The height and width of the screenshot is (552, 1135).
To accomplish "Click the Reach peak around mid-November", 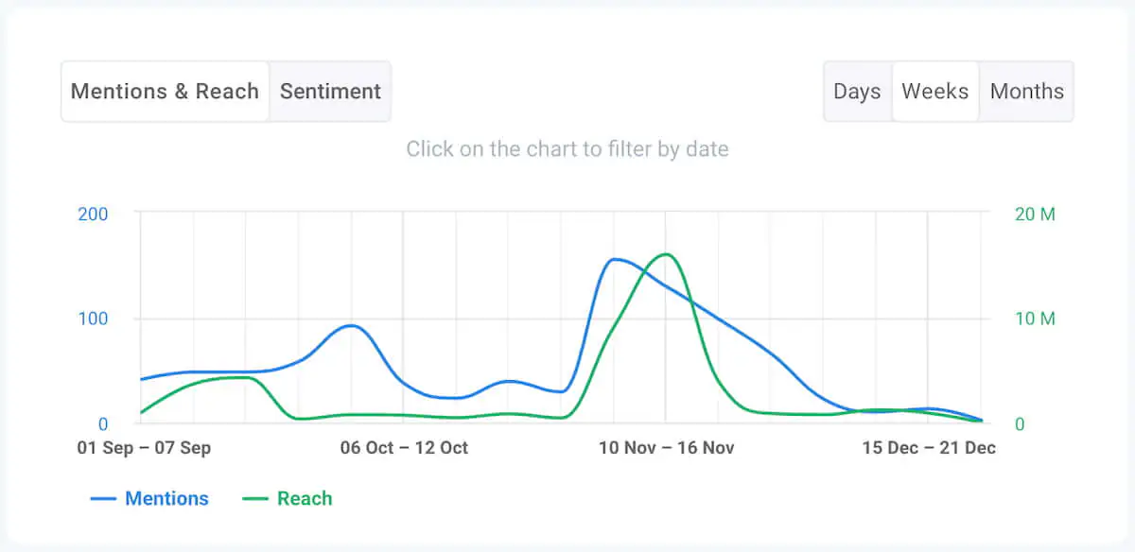I will point(665,253).
